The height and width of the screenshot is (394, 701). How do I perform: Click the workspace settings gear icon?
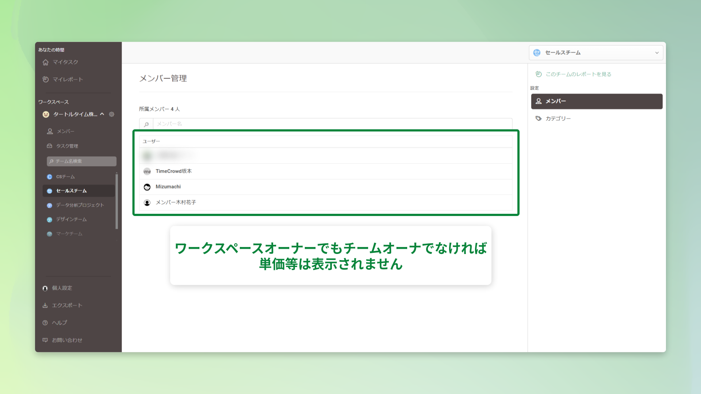112,114
